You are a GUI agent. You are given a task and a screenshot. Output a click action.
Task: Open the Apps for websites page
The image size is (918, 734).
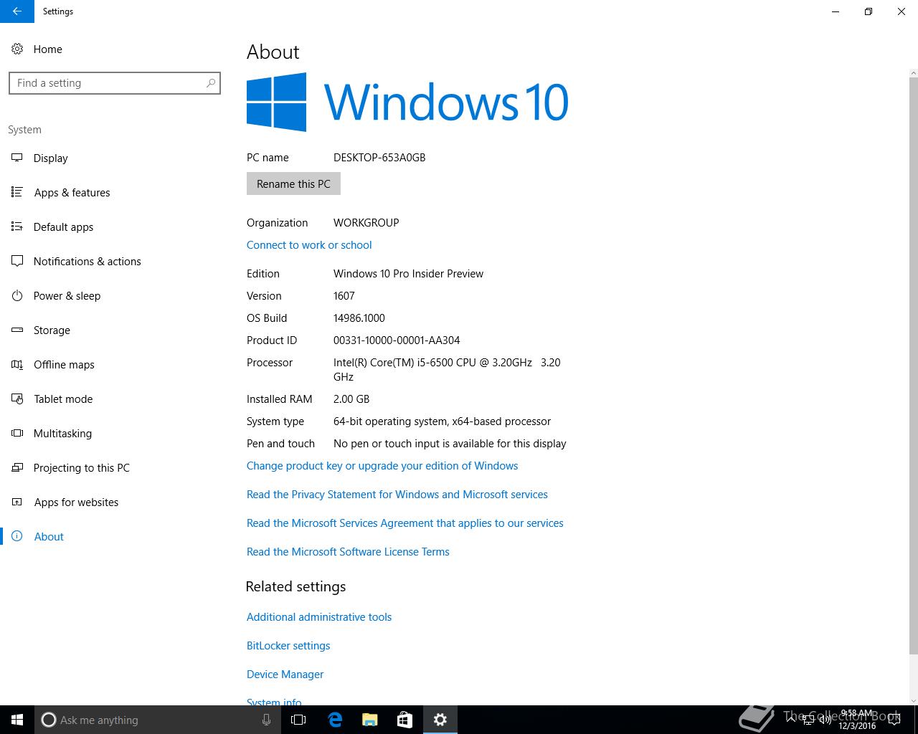[76, 502]
